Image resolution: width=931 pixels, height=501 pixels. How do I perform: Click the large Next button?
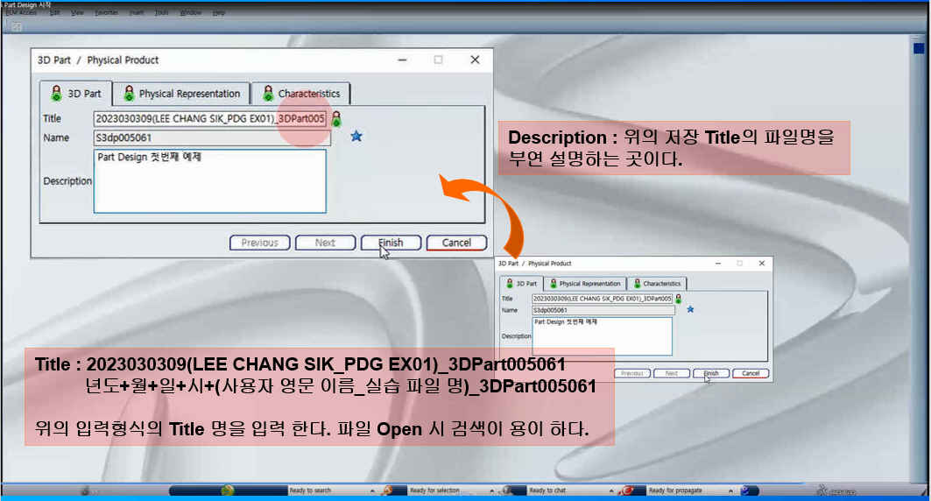click(x=326, y=243)
